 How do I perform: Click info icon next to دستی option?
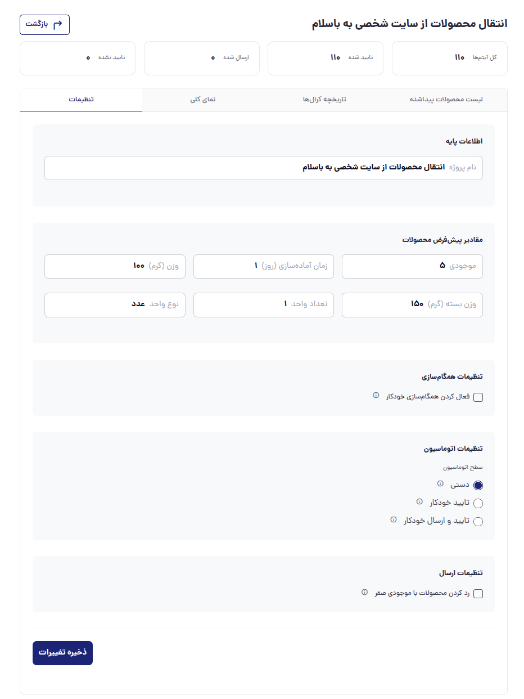pyautogui.click(x=440, y=483)
